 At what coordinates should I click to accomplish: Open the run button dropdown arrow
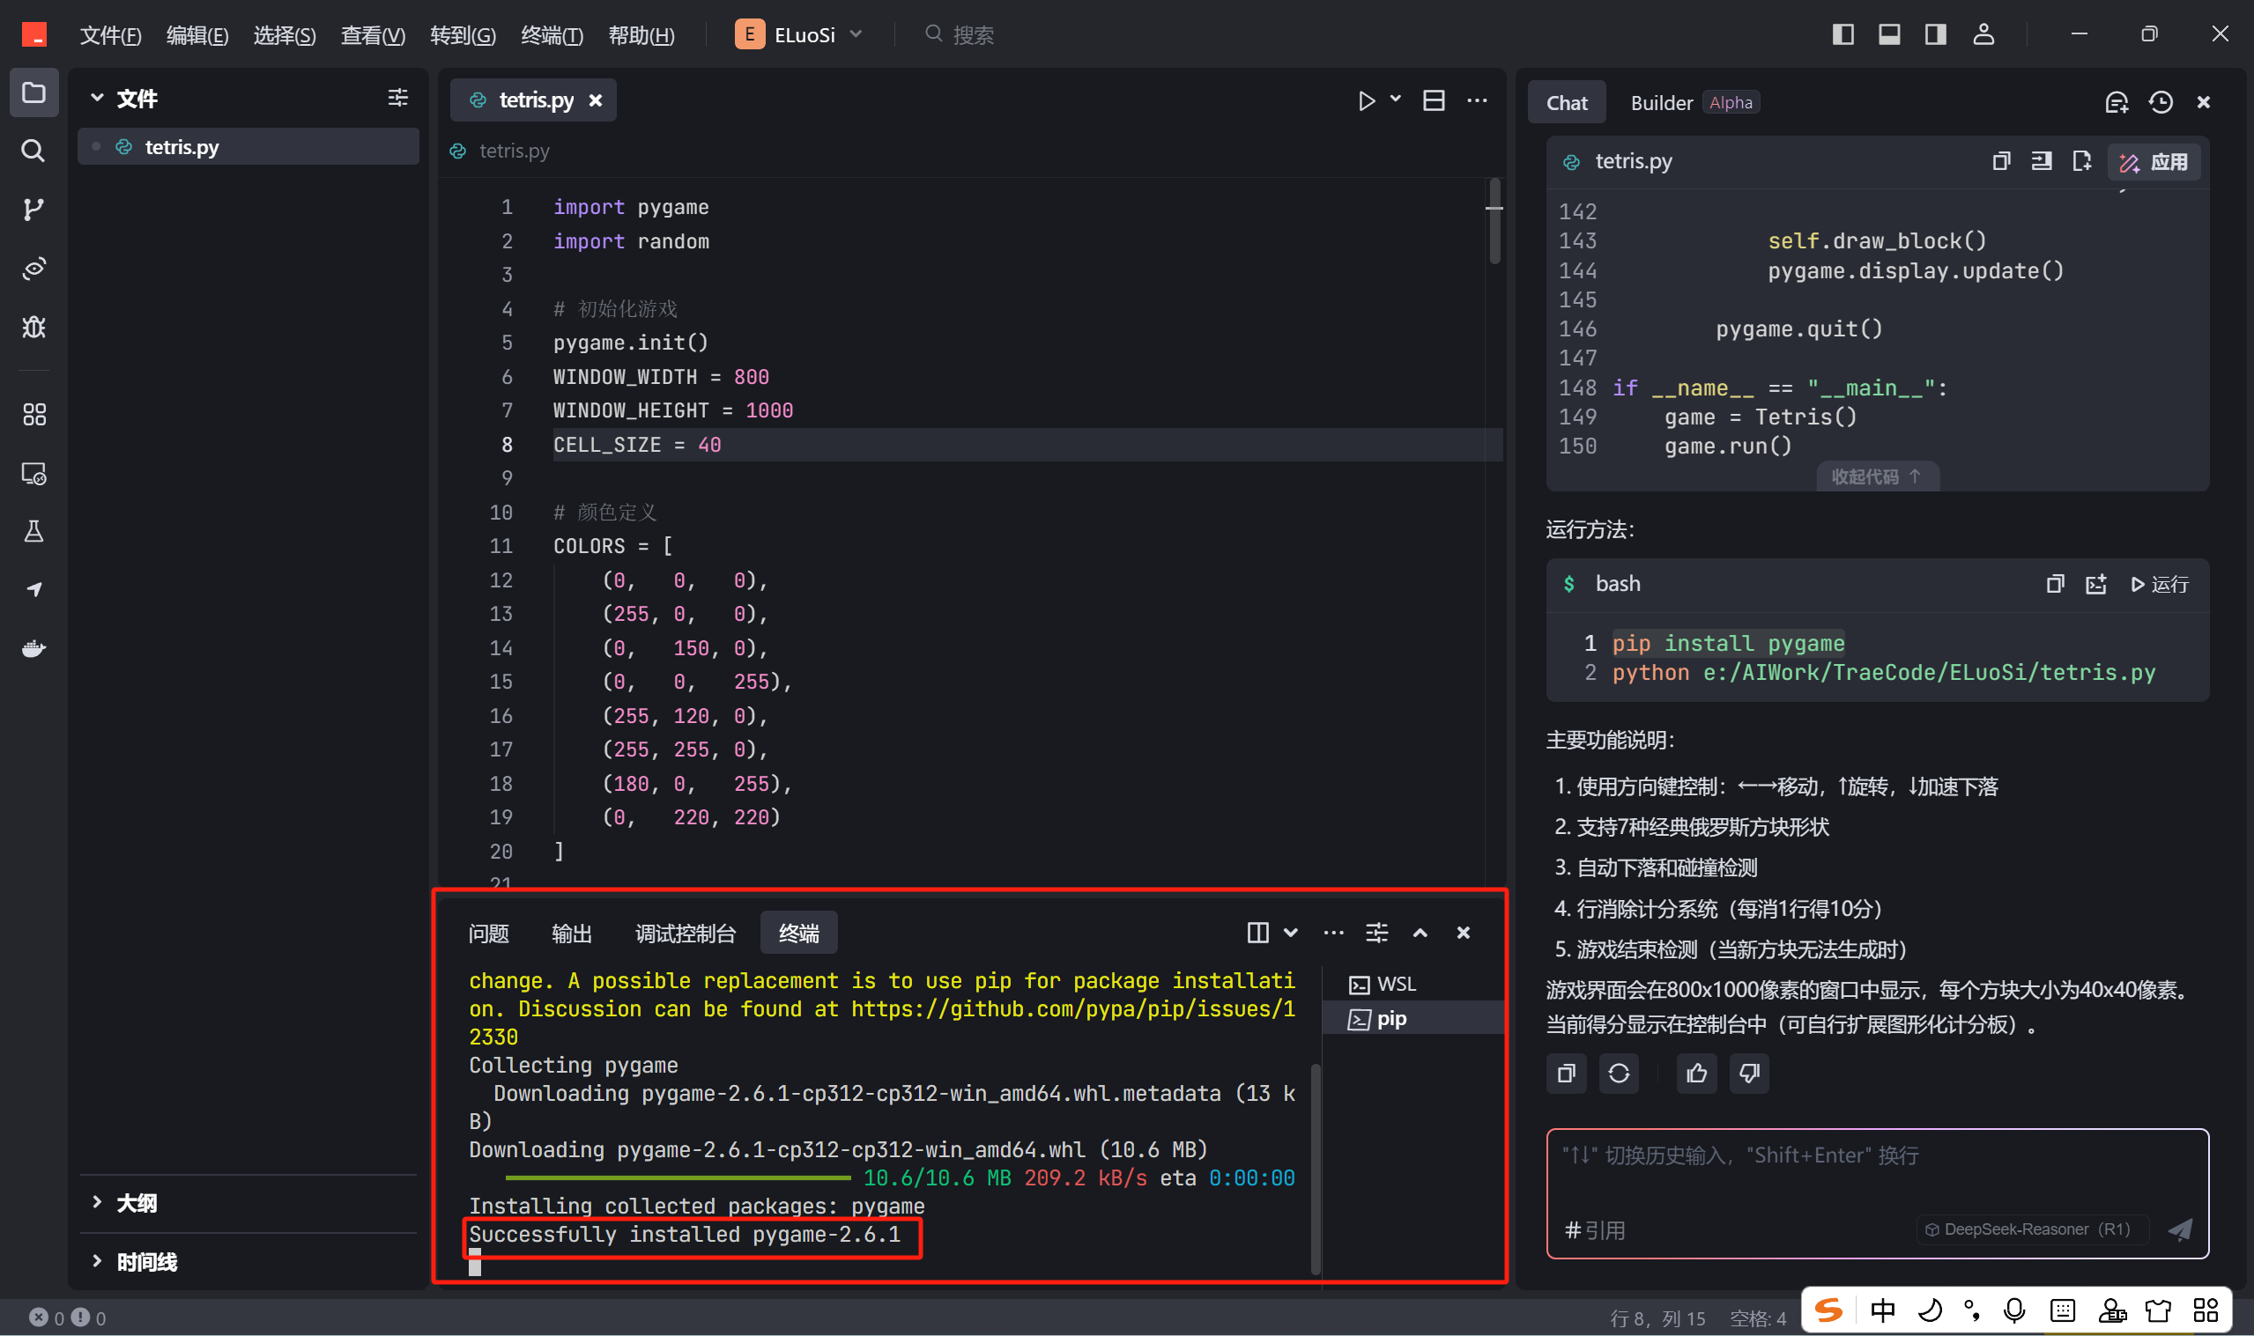point(1396,99)
